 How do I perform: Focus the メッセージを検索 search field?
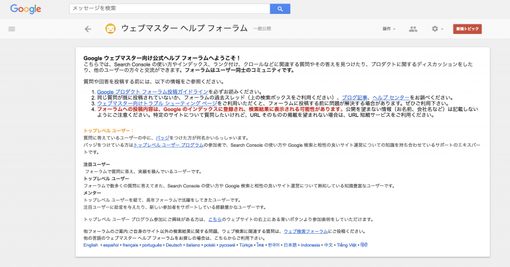169,9
